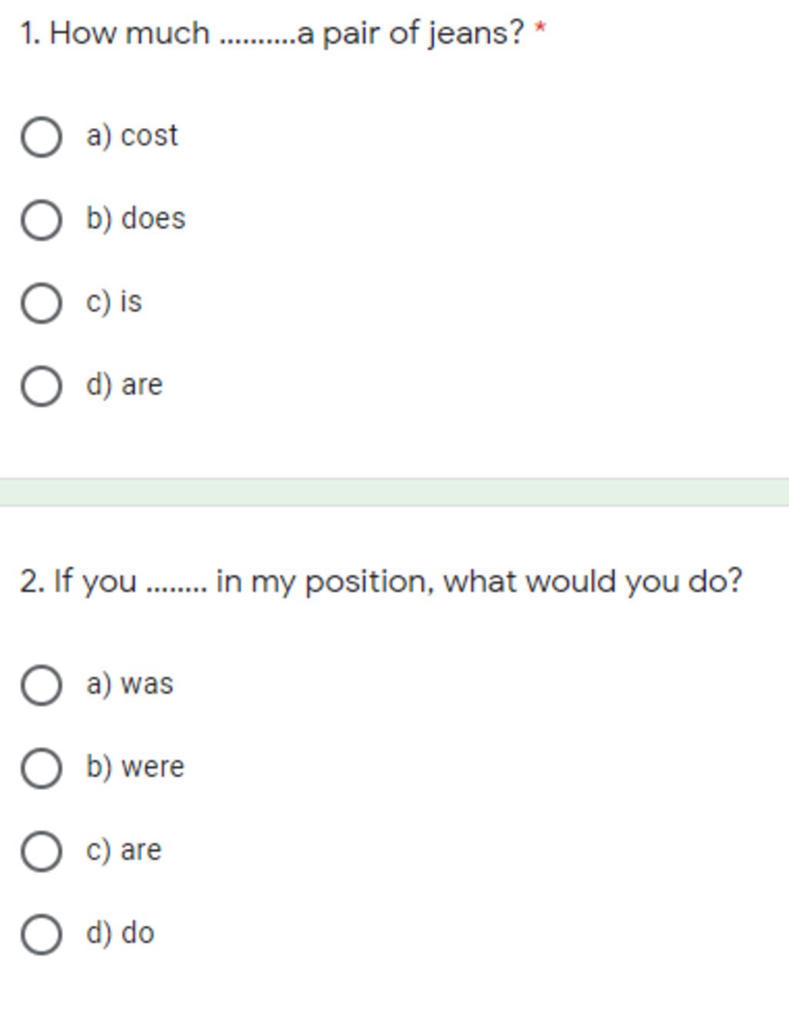
Task: Choose the radio circle next to 'b) were'
Action: pyautogui.click(x=41, y=769)
